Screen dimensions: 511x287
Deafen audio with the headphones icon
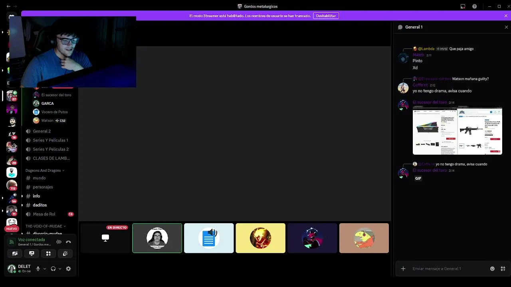click(x=53, y=269)
